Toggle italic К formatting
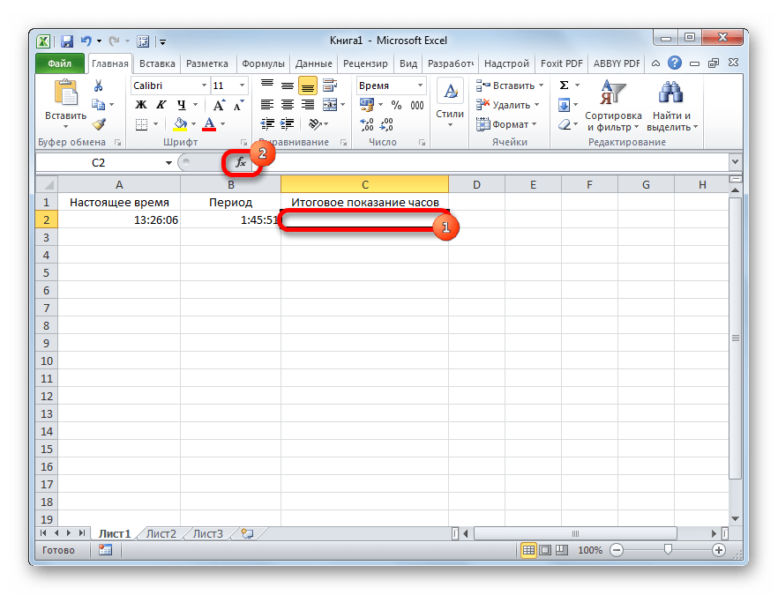Screen dimensions: 778x595 (x=161, y=105)
